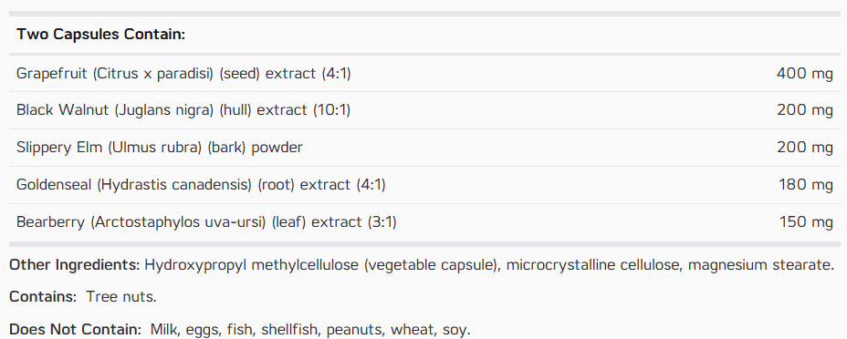Select the Grapefruit seed extract row
This screenshot has height=339, width=847.
point(424,73)
